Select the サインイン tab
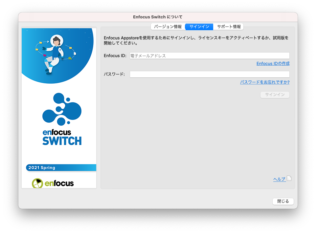Viewport: 316px width, 233px height. 199,27
